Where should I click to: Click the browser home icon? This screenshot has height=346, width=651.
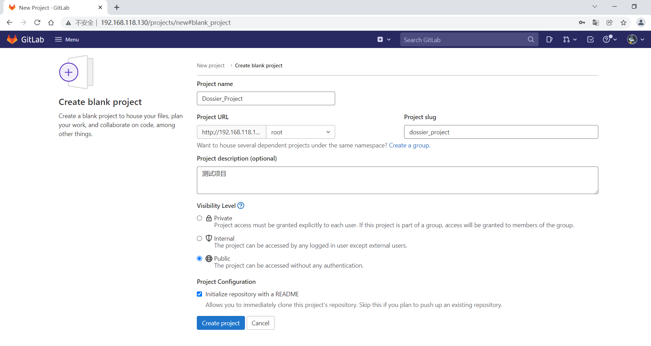click(51, 22)
